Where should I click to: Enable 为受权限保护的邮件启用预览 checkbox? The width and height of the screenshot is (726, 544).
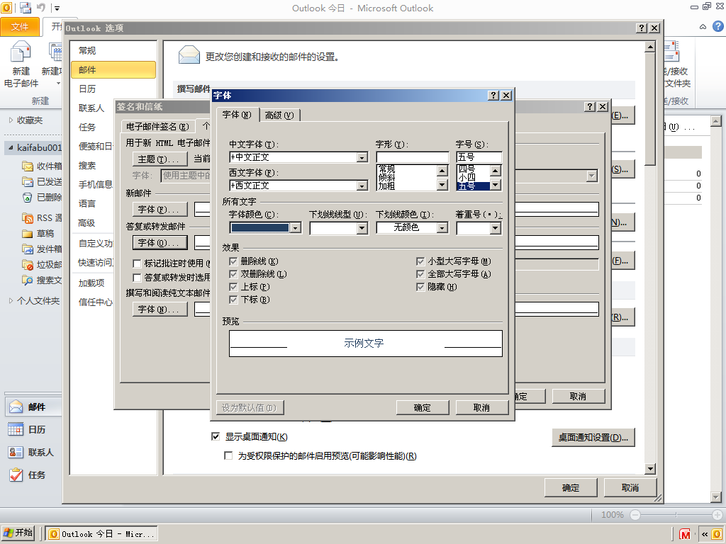[x=228, y=455]
